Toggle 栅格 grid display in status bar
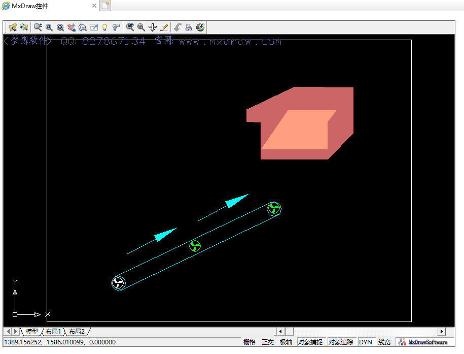 (249, 342)
